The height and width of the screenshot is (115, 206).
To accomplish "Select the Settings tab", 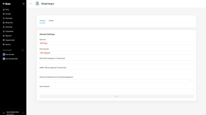I will point(42,21).
